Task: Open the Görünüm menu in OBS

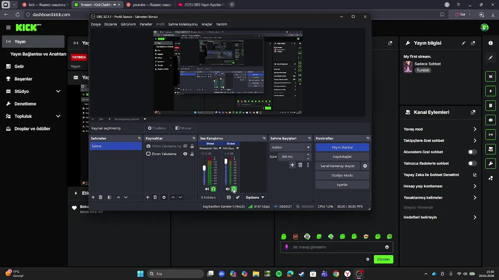Action: pos(128,24)
